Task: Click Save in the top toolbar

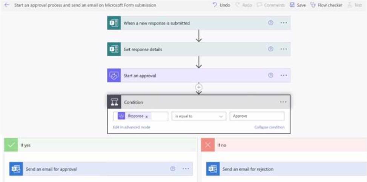Action: point(298,5)
